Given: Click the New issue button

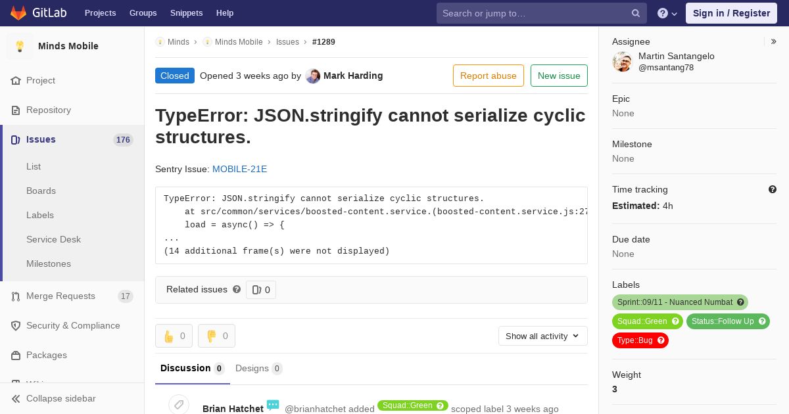Looking at the screenshot, I should coord(559,76).
